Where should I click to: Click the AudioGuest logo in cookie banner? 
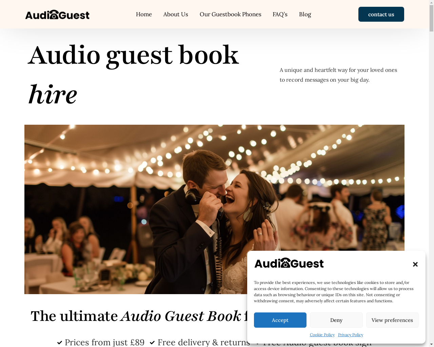289,263
